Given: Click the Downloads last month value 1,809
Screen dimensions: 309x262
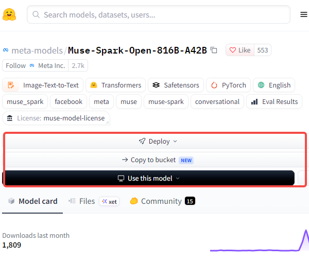Looking at the screenshot, I should [12, 245].
